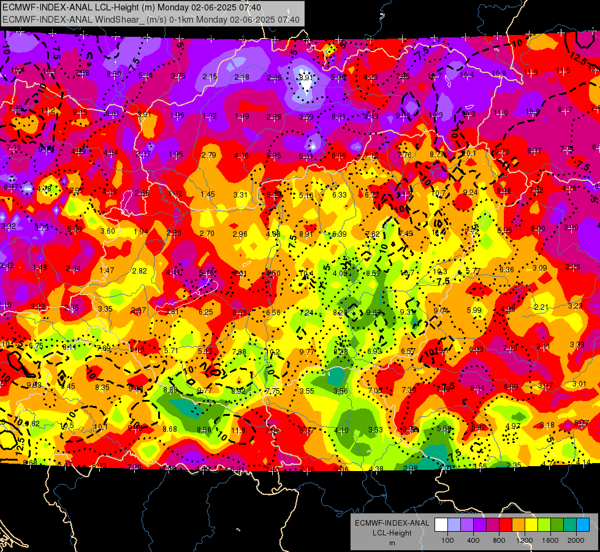Click wind shear value '6.36'

pos(507,270)
